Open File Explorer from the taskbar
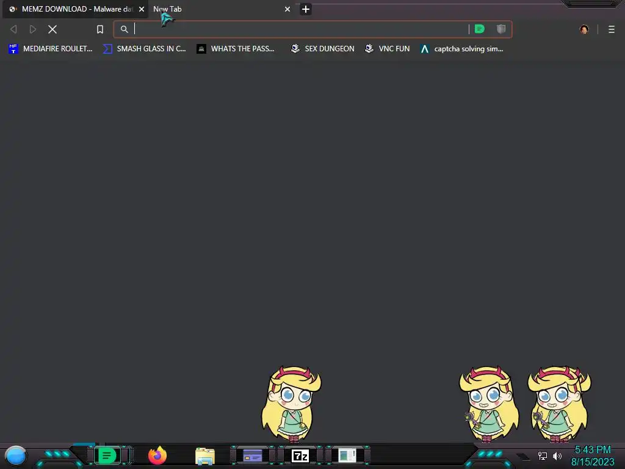Image resolution: width=625 pixels, height=469 pixels. click(205, 456)
